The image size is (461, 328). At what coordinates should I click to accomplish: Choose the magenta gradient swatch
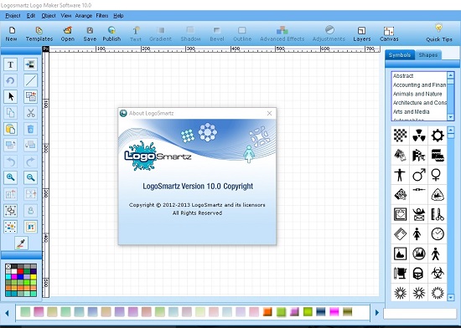(x=334, y=311)
